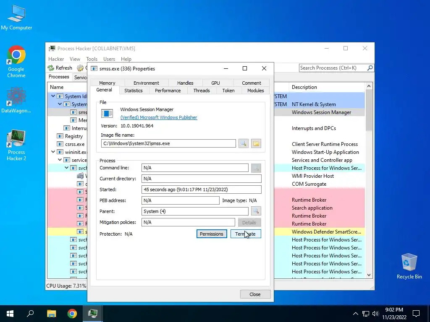The width and height of the screenshot is (430, 322).
Task: Open the Modules tab
Action: pos(256,91)
